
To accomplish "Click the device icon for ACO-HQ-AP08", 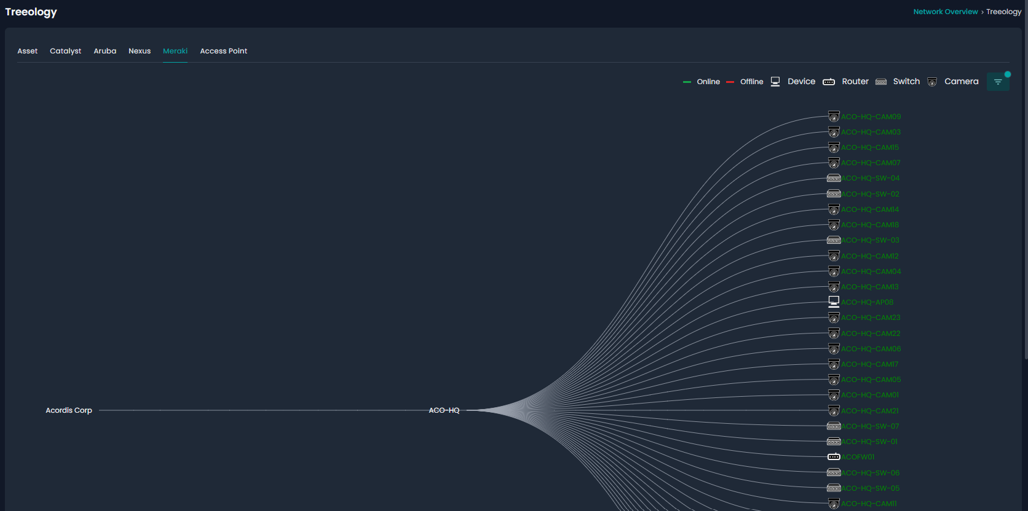I will (834, 302).
